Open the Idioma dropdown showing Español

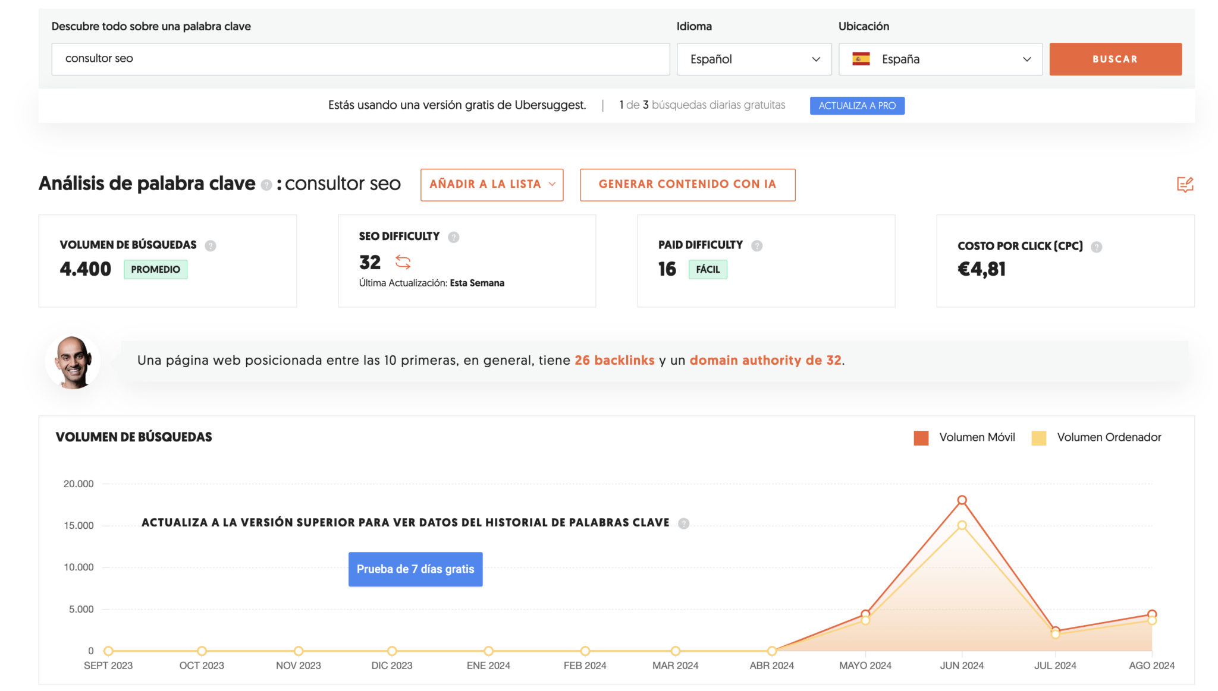pyautogui.click(x=754, y=59)
